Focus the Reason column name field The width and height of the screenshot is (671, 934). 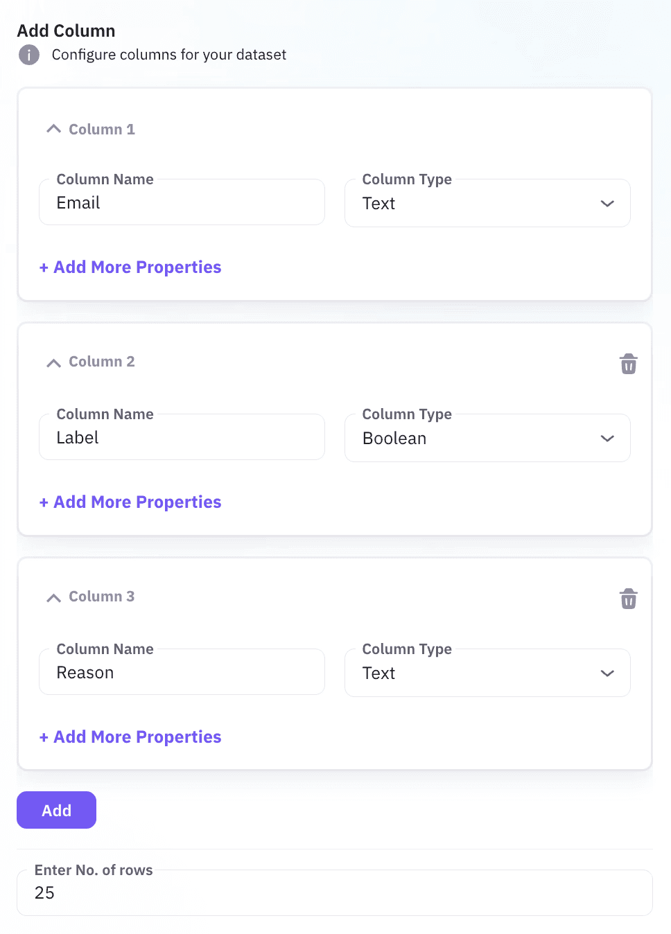tap(182, 672)
